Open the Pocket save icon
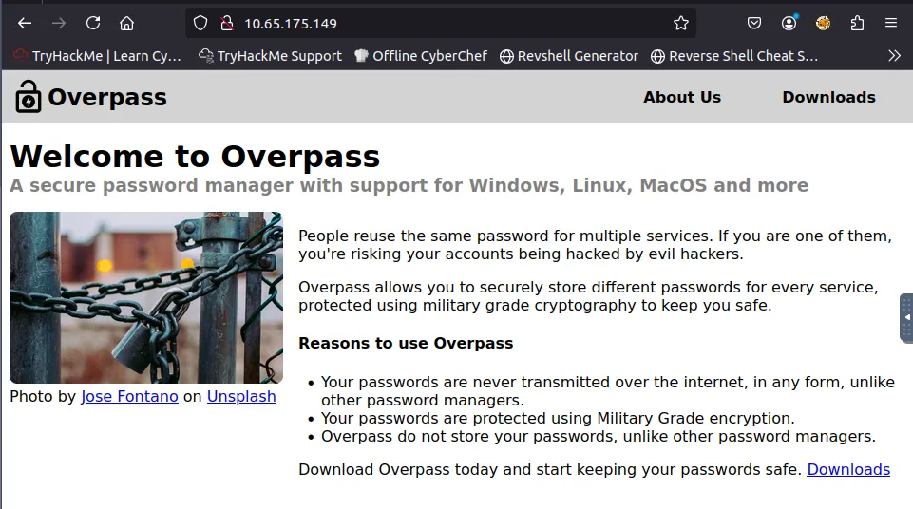Image resolution: width=913 pixels, height=509 pixels. [753, 23]
